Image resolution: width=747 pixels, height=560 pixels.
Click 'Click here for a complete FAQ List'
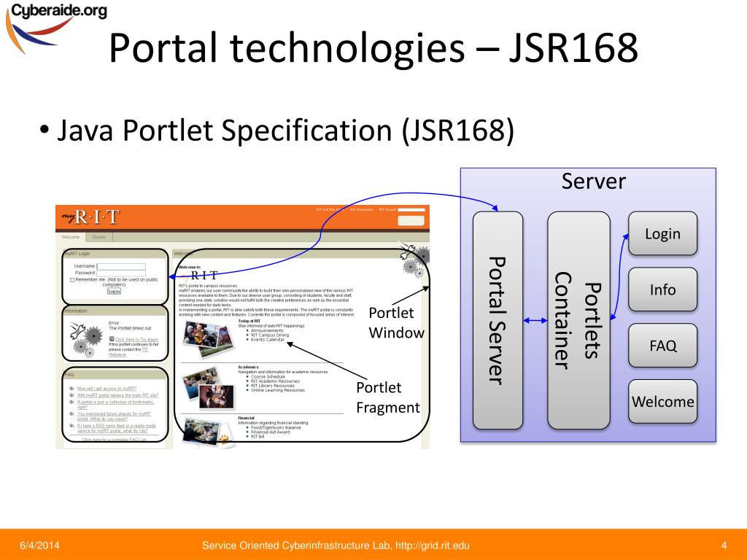coord(115,440)
